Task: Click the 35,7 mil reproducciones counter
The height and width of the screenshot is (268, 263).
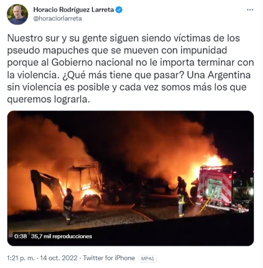Action: [62, 236]
